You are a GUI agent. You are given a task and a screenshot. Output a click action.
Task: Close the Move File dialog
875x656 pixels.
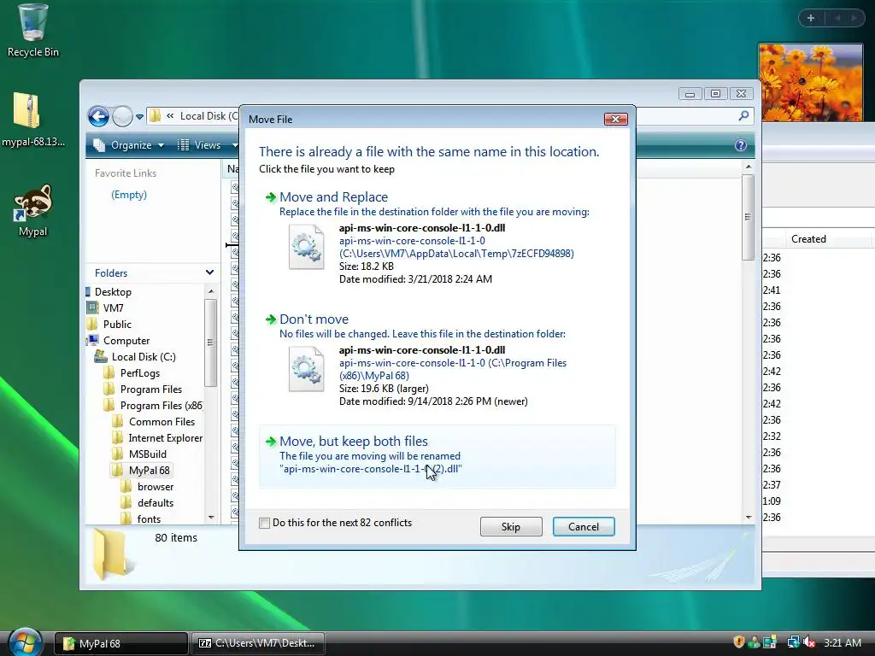click(615, 119)
